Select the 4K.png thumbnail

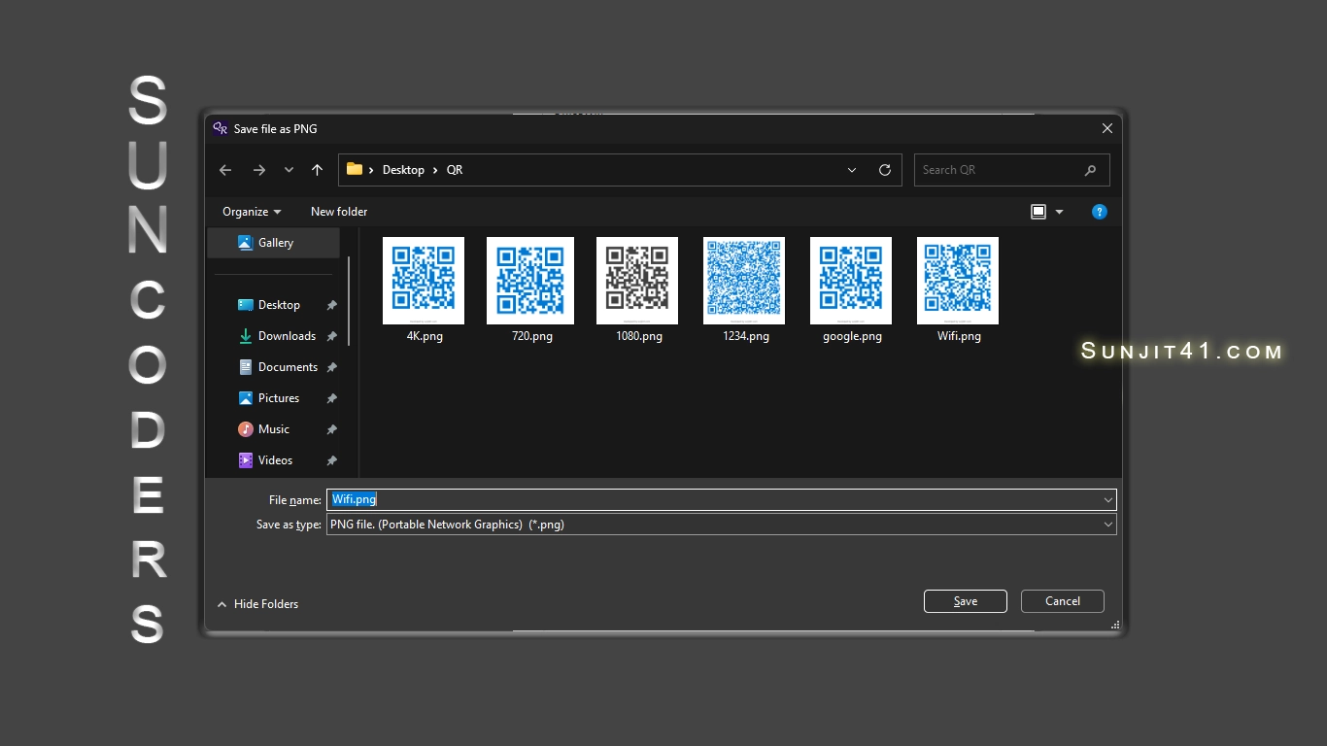(x=424, y=281)
